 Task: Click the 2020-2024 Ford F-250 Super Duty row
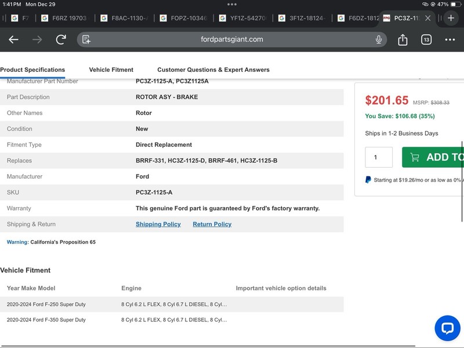coord(172,304)
